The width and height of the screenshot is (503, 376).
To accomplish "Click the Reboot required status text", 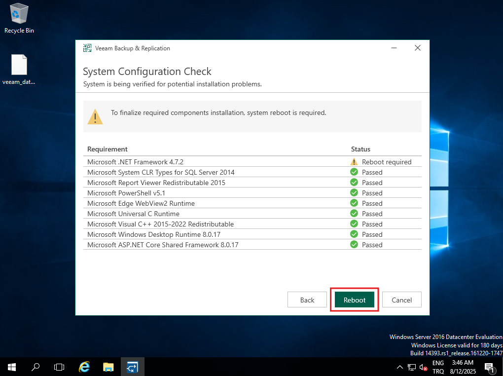I will click(x=387, y=162).
